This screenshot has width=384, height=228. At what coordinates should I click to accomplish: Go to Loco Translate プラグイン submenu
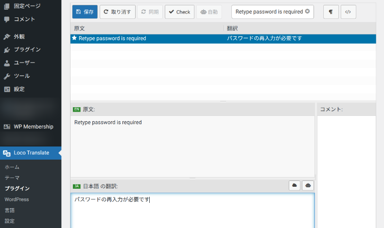click(x=17, y=189)
